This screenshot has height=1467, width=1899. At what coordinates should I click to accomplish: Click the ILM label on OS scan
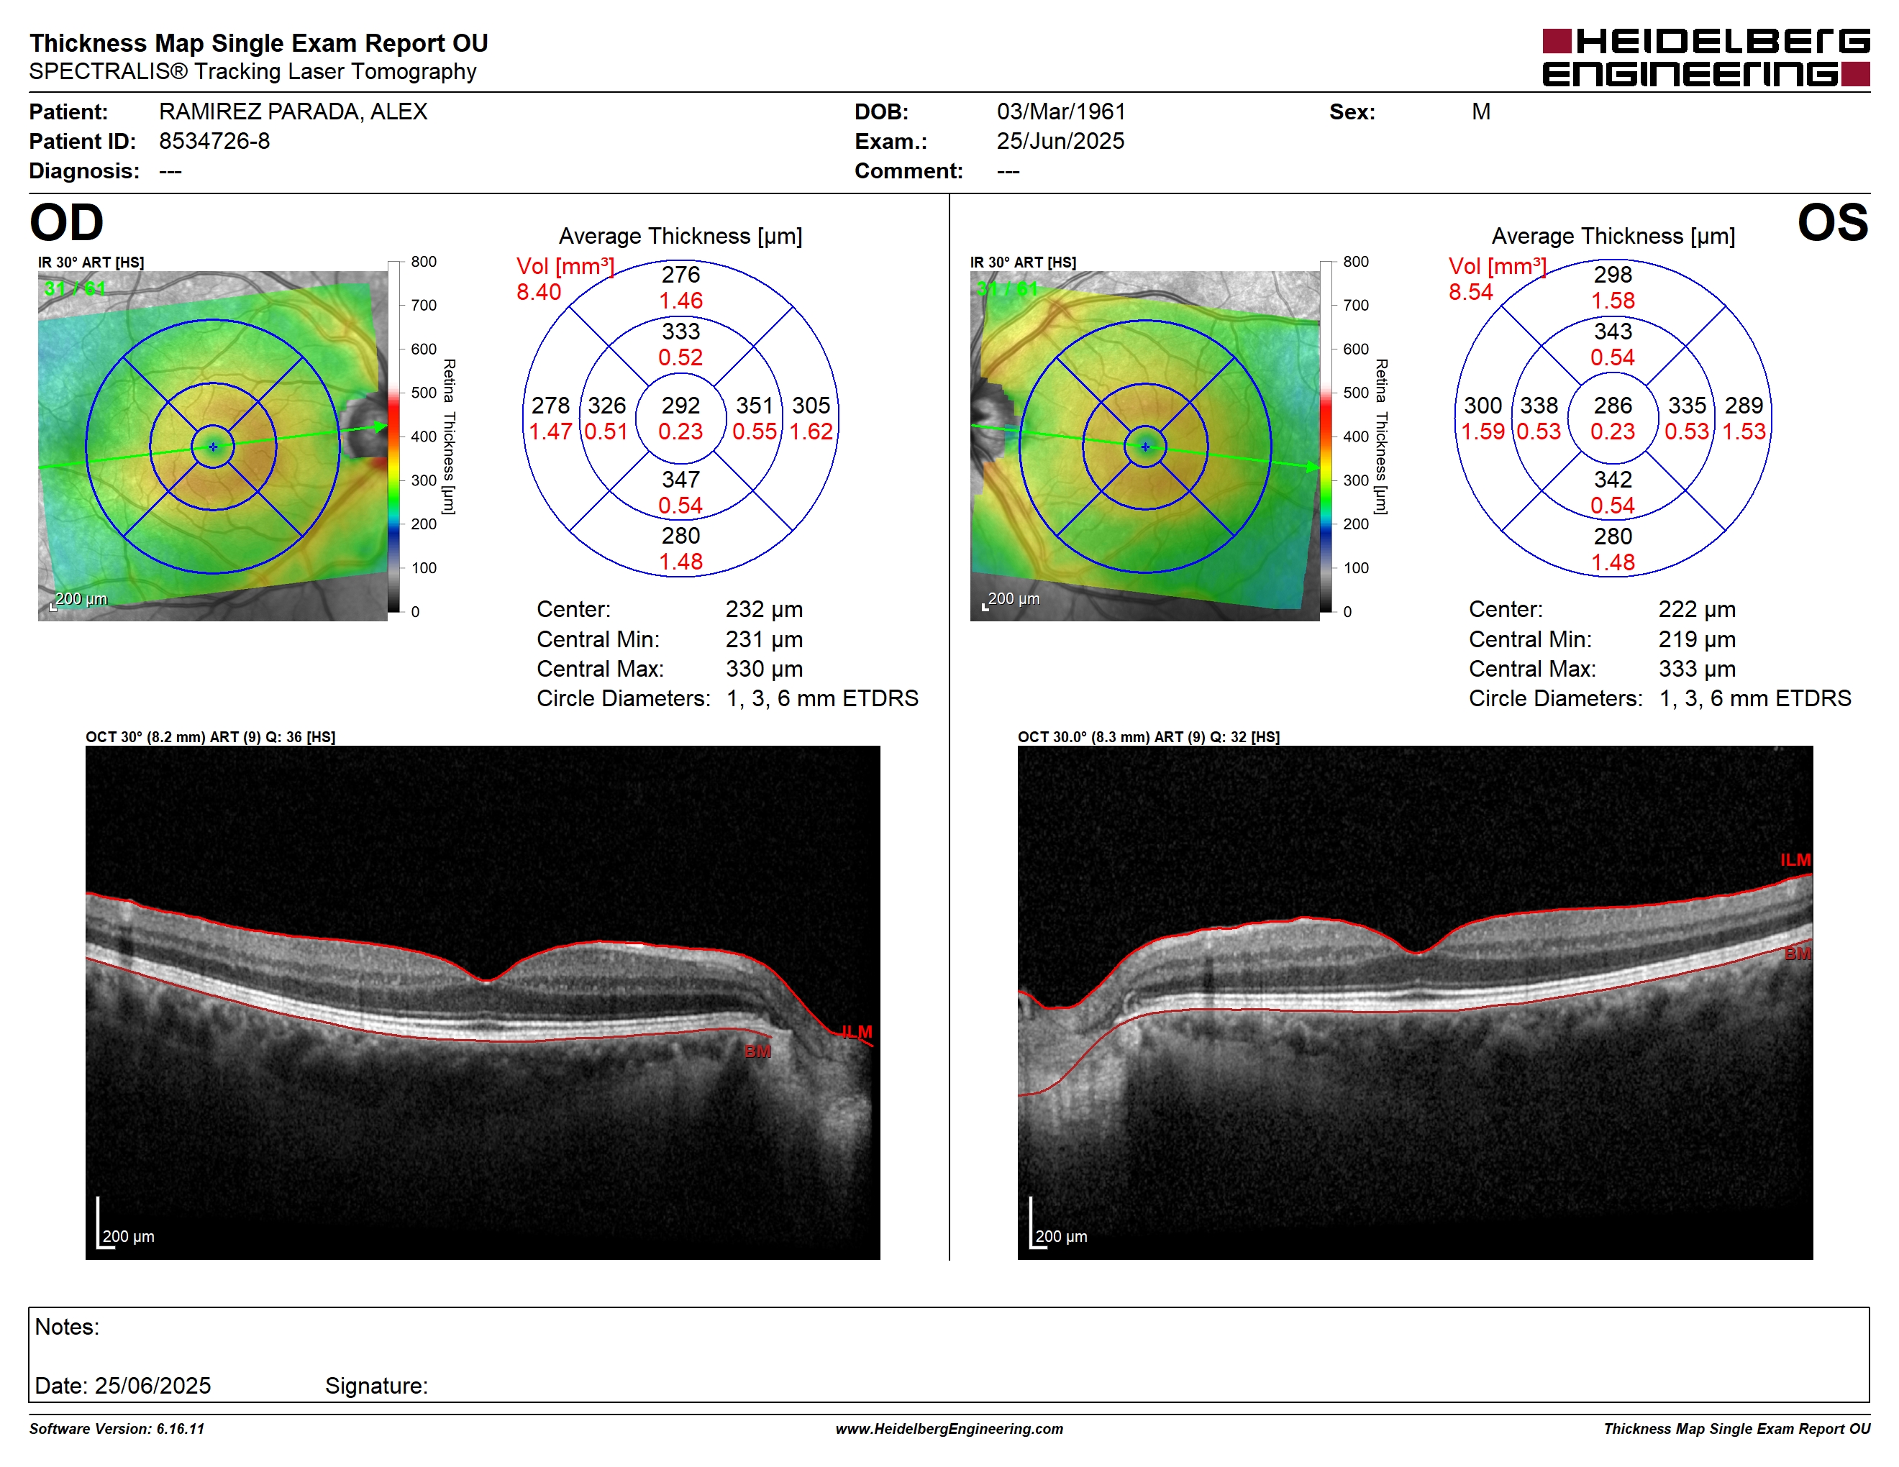[x=1795, y=859]
